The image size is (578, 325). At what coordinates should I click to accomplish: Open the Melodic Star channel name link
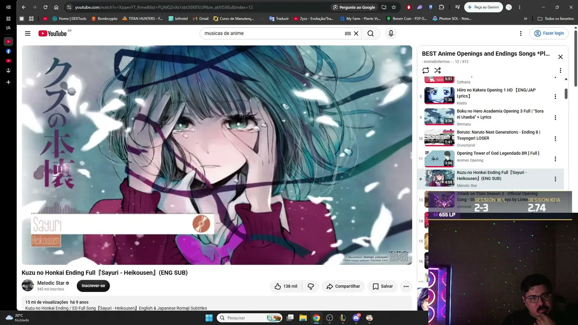pos(51,283)
